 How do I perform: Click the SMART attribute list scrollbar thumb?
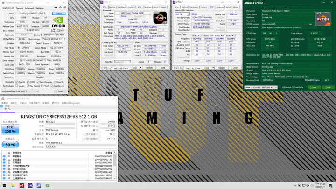click(x=114, y=160)
